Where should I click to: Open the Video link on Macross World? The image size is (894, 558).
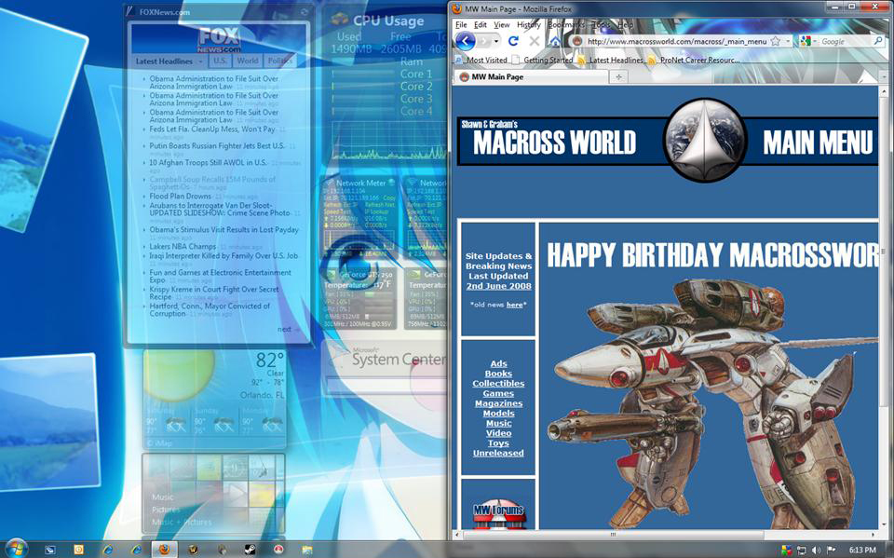pos(498,433)
